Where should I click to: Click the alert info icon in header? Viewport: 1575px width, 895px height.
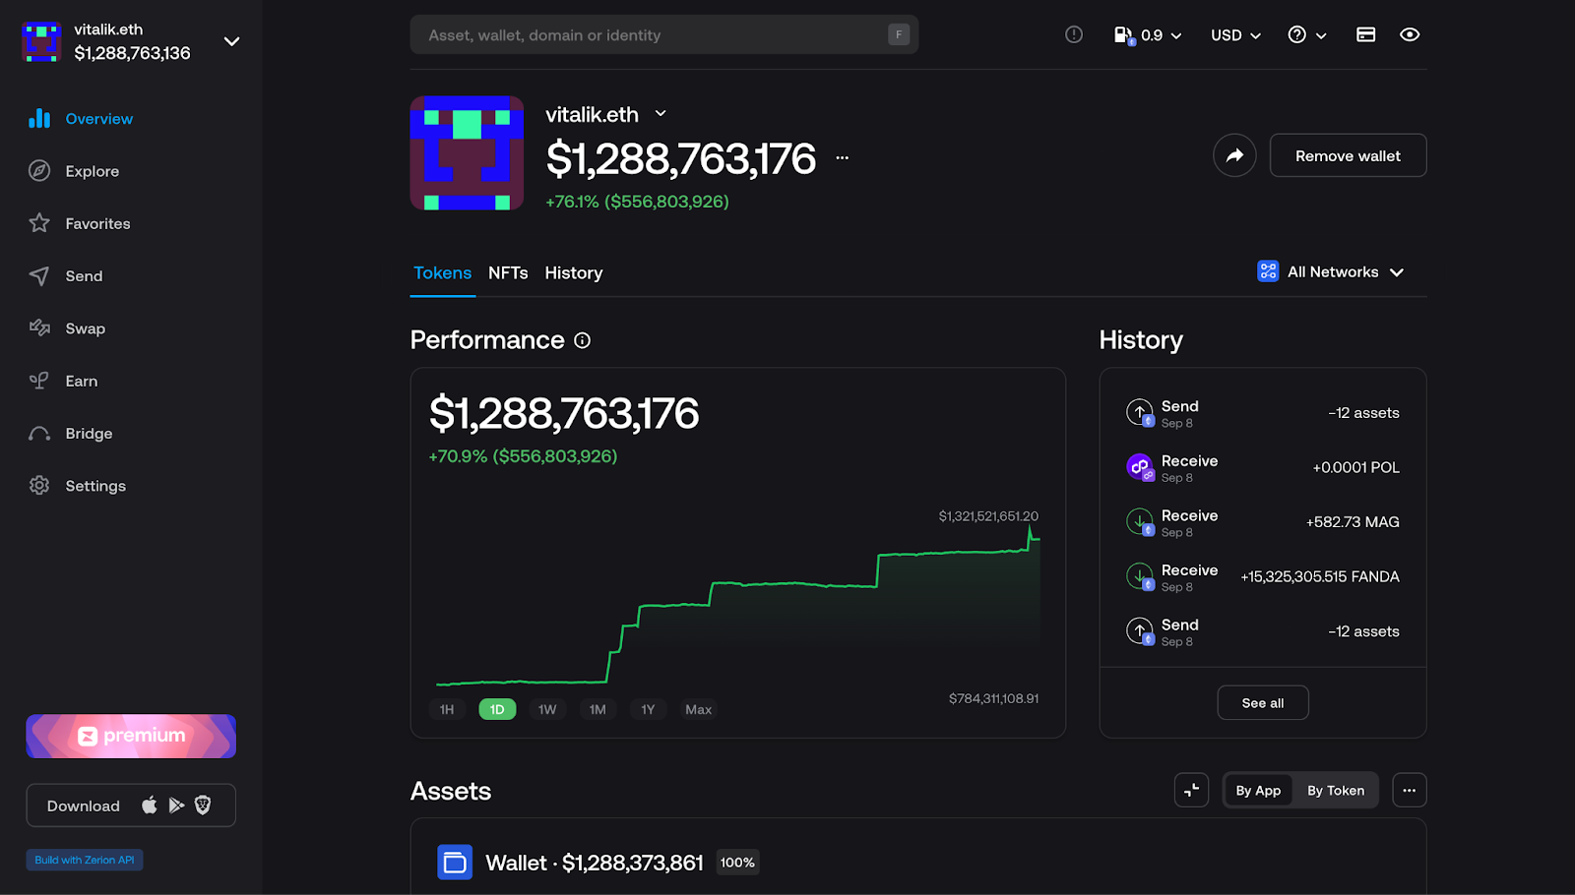pos(1074,34)
